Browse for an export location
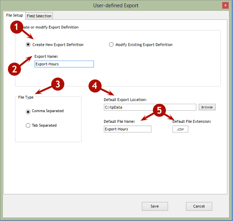233x221 pixels. tap(207, 107)
